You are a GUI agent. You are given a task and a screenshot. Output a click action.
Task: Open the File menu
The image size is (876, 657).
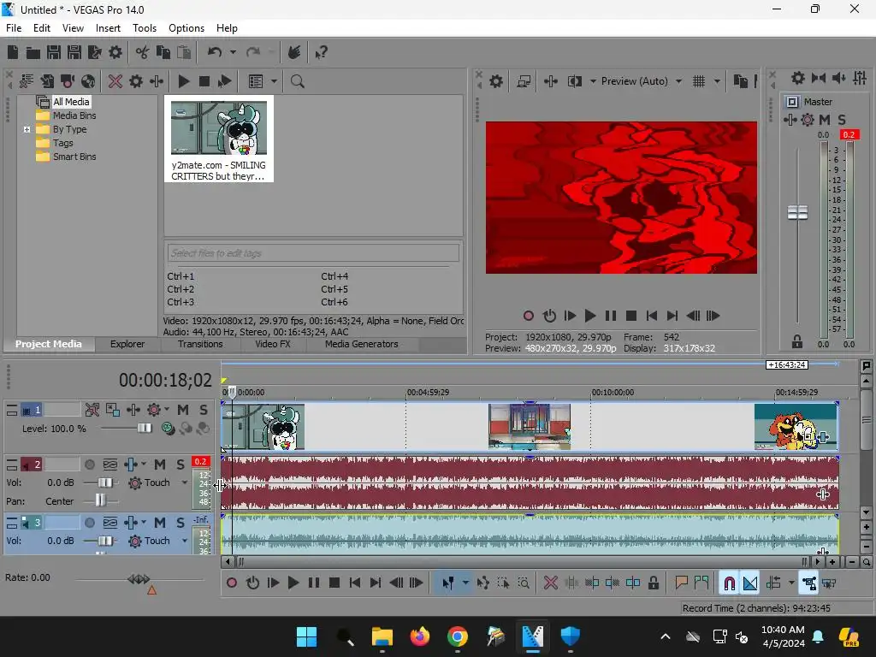[x=14, y=28]
